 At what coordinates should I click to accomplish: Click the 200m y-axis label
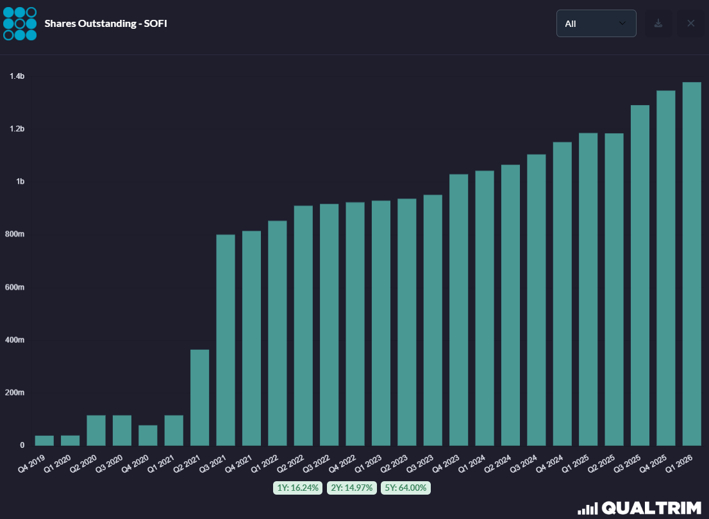pyautogui.click(x=15, y=392)
